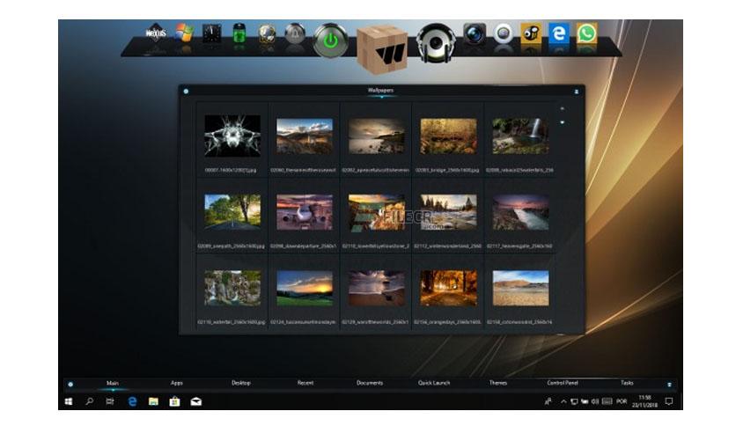The width and height of the screenshot is (736, 426).
Task: Select the cloudy mountain castle wallpaper thumbnail
Action: click(305, 136)
